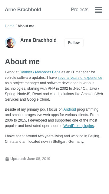
Task: Return to Home via the breadcrumb
Action: (x=10, y=26)
